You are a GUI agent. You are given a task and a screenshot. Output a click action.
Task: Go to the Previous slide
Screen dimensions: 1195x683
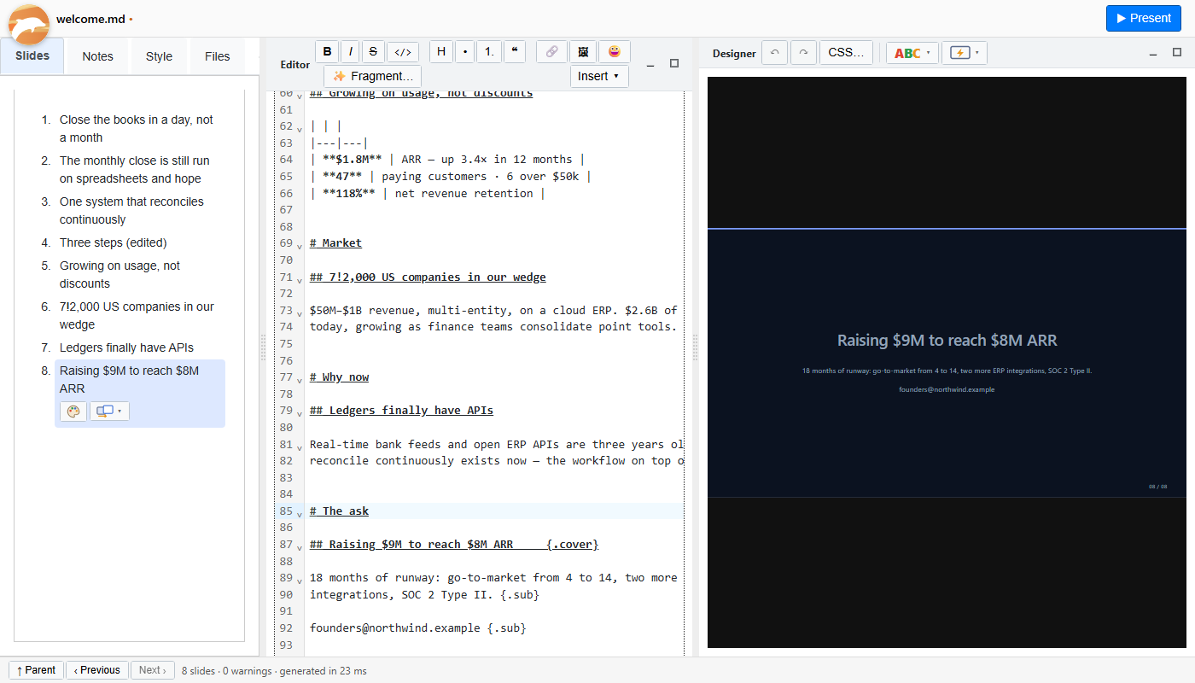[x=97, y=670]
